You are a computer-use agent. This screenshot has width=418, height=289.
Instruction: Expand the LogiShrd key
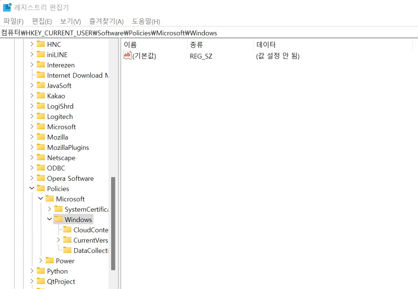(32, 106)
